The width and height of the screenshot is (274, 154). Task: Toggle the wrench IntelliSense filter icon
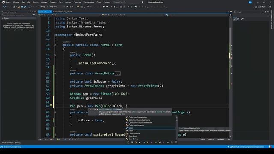coord(160,142)
